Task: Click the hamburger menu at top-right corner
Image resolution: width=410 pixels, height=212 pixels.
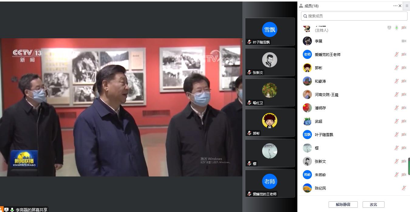Action: [x=407, y=6]
